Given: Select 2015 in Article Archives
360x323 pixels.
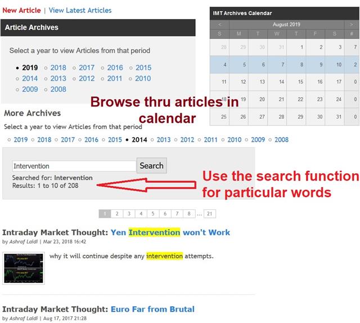Looking at the screenshot, I should 143,68.
